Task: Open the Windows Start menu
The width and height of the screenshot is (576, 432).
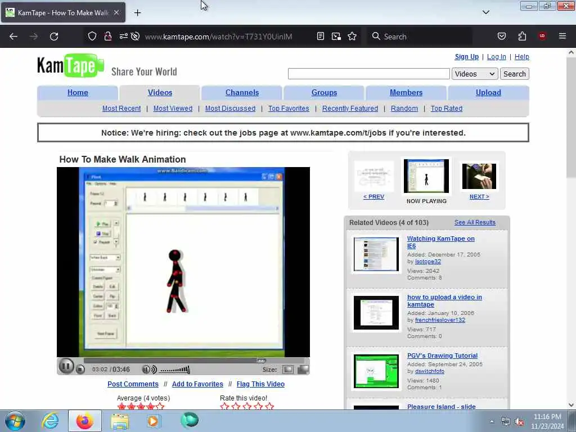Action: (x=15, y=421)
